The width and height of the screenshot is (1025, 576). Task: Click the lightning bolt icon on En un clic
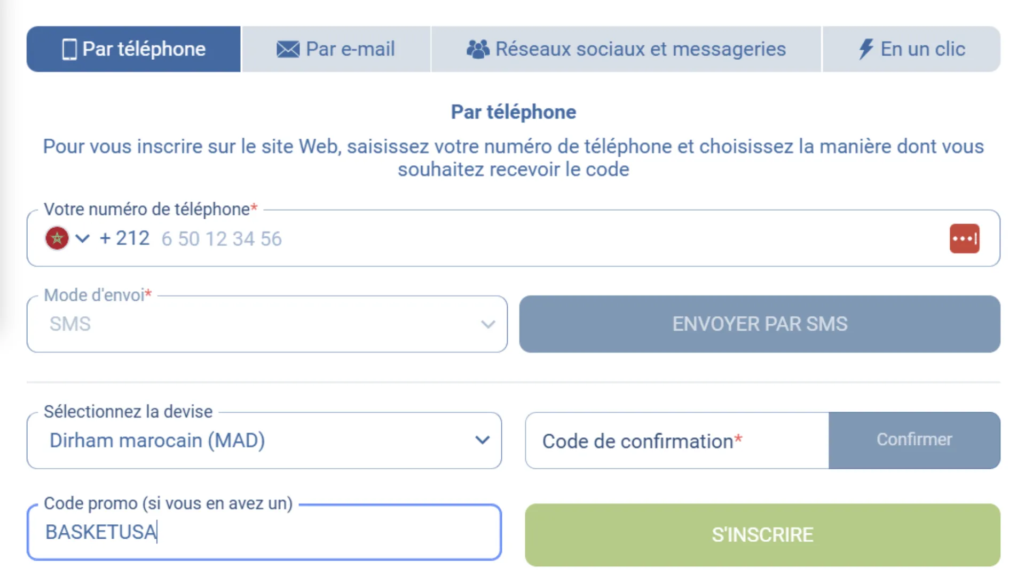pos(865,49)
